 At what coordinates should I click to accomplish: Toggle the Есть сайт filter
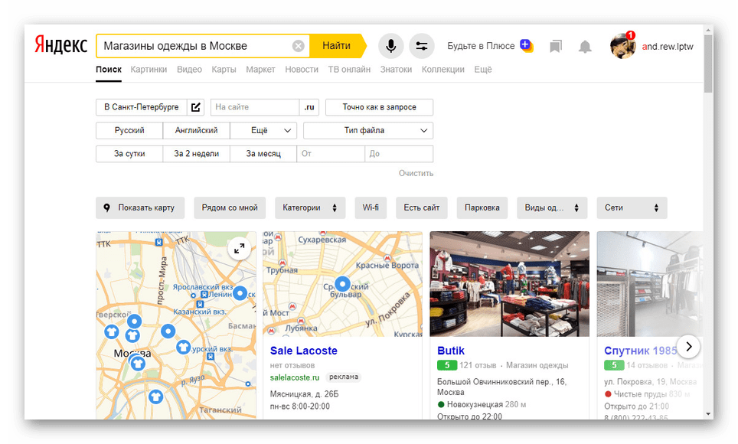422,207
